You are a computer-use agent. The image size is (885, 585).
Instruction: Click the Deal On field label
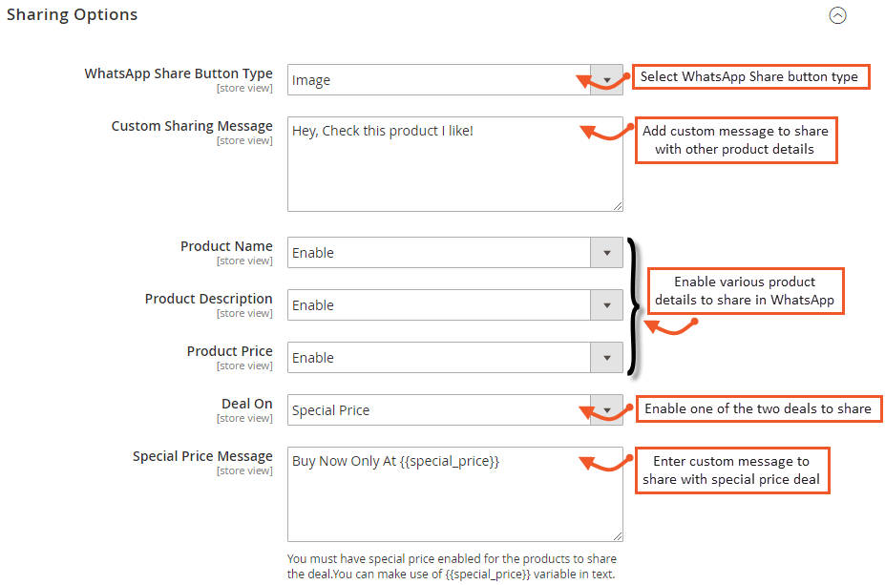pos(247,404)
